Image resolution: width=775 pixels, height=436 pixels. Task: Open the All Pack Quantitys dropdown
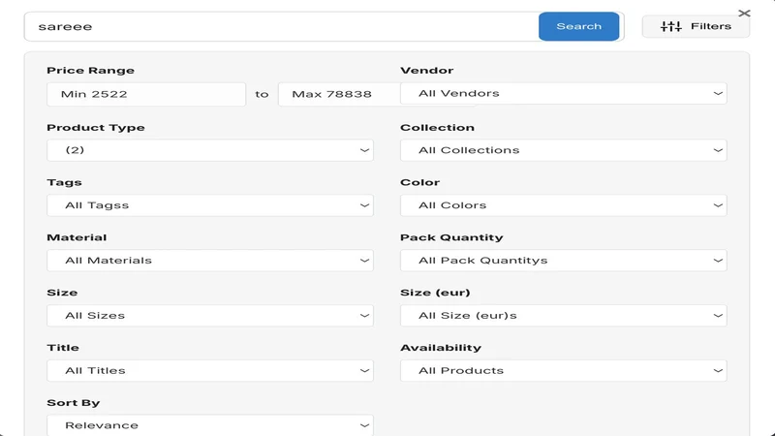point(564,261)
